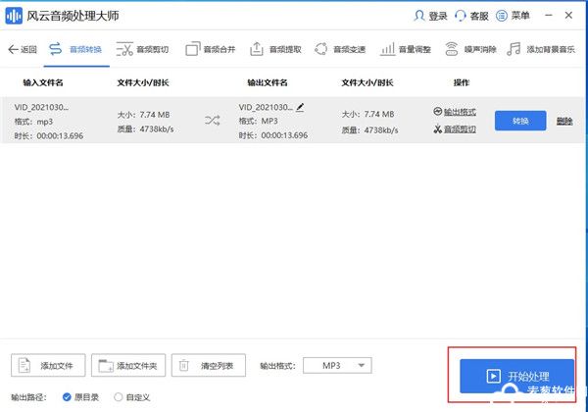The image size is (588, 412).
Task: Switch to the 音频提取 tab
Action: [275, 49]
